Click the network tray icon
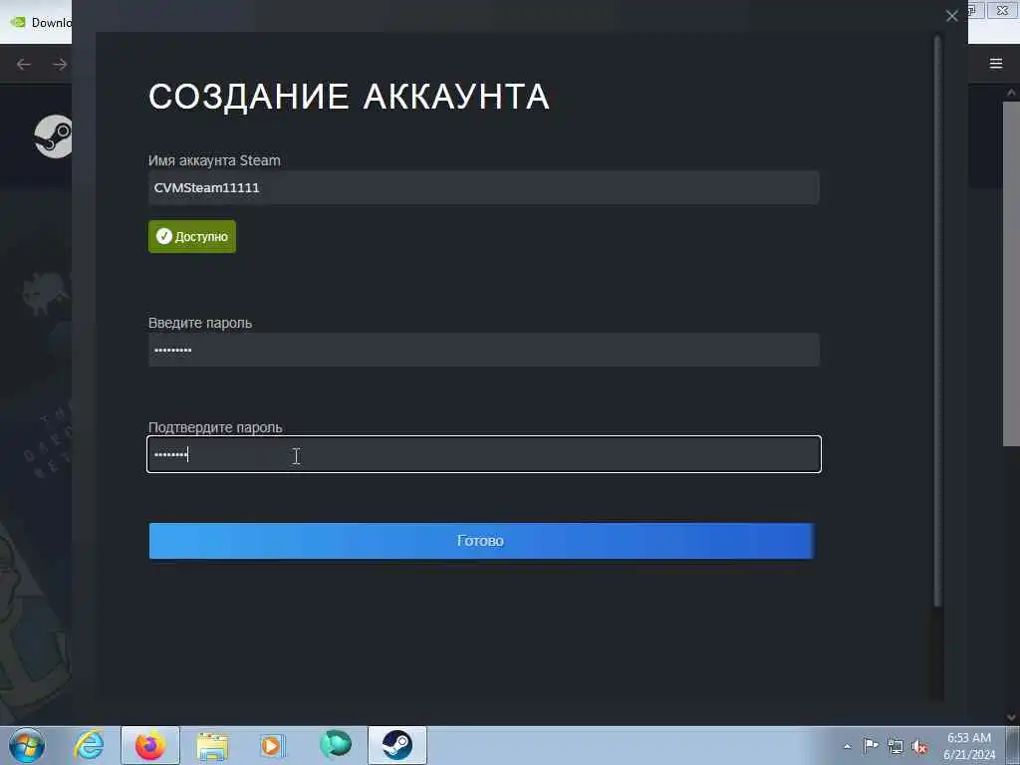The image size is (1020, 765). (x=895, y=747)
